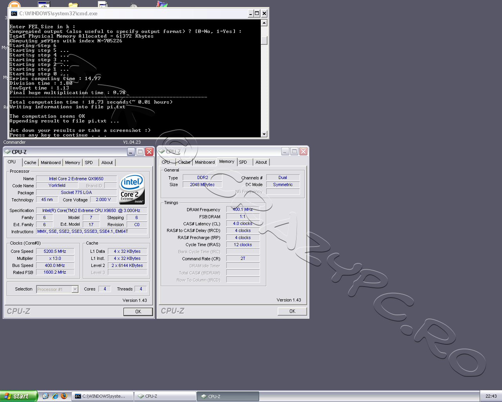Click the Multiplier value 'x 13.0'
Viewport: 502px width, 402px height.
coord(55,258)
